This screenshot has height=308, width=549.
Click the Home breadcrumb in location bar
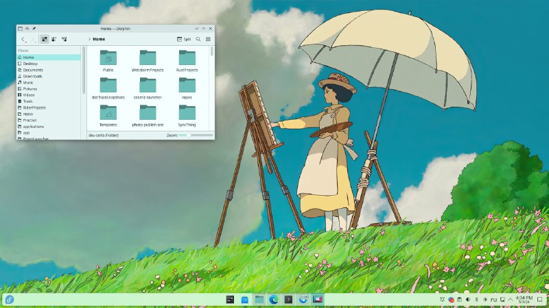pyautogui.click(x=99, y=39)
